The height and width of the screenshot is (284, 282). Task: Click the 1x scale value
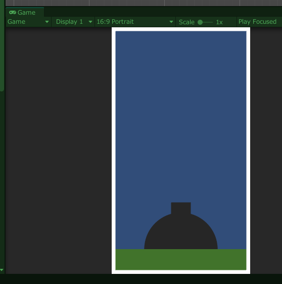tap(219, 22)
